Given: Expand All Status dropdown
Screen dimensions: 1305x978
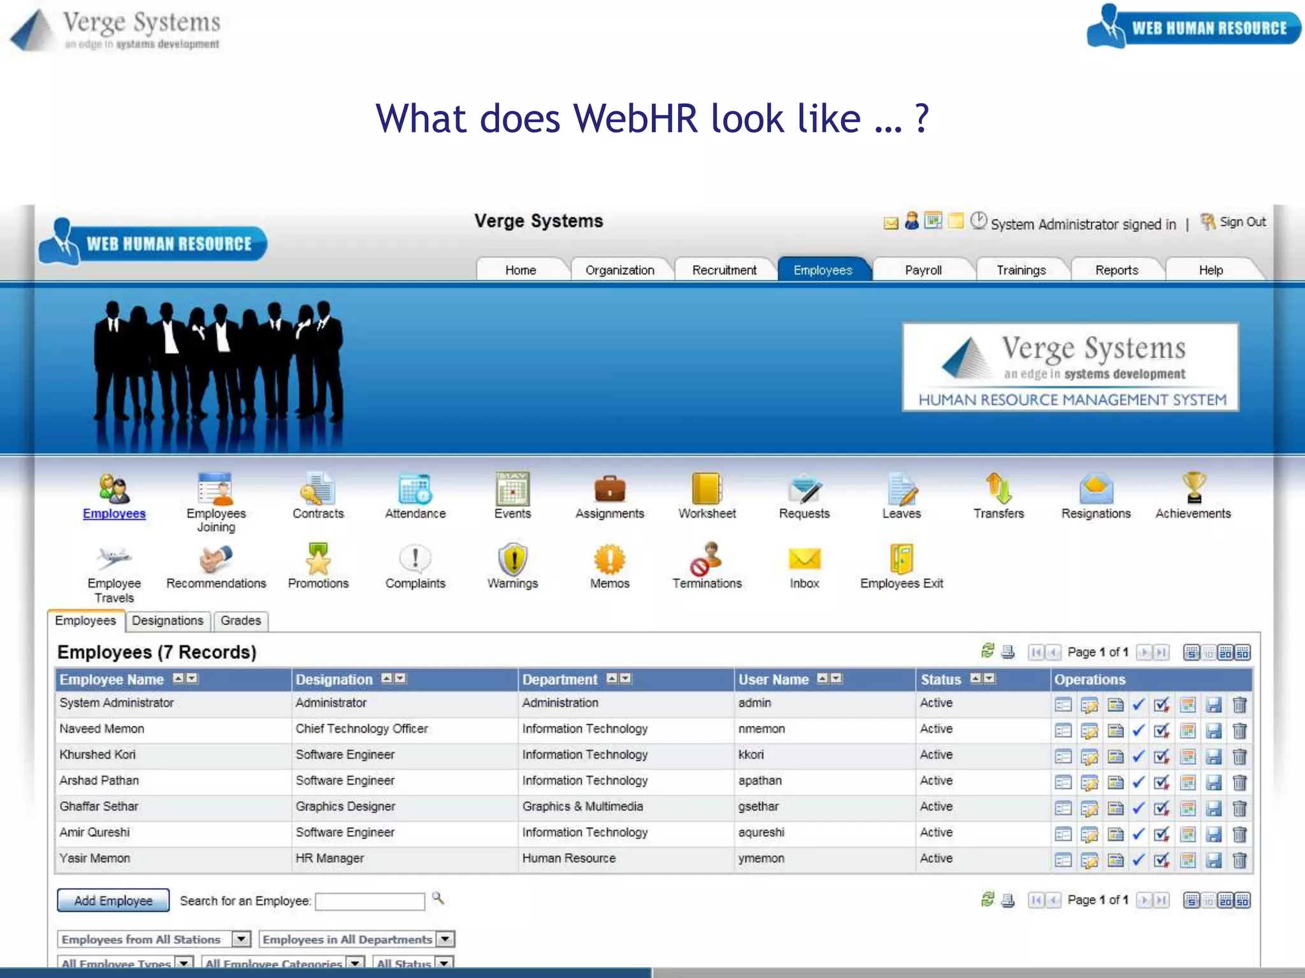Looking at the screenshot, I should click(444, 962).
